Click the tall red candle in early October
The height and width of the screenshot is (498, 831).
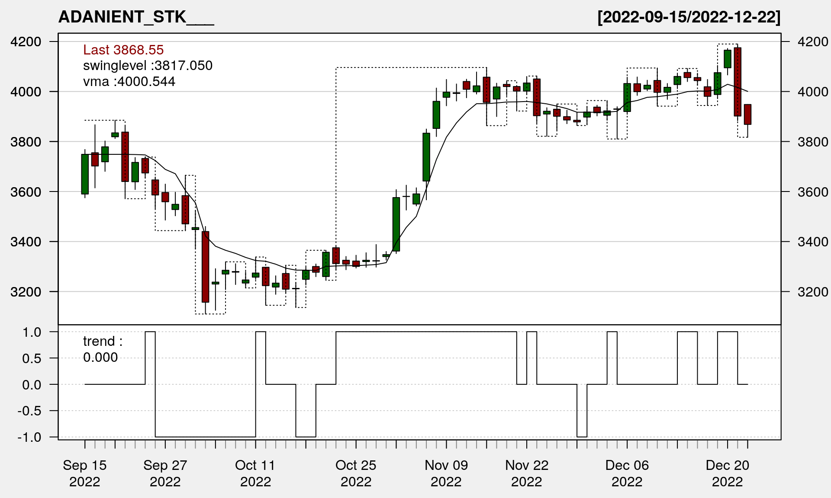tap(206, 267)
